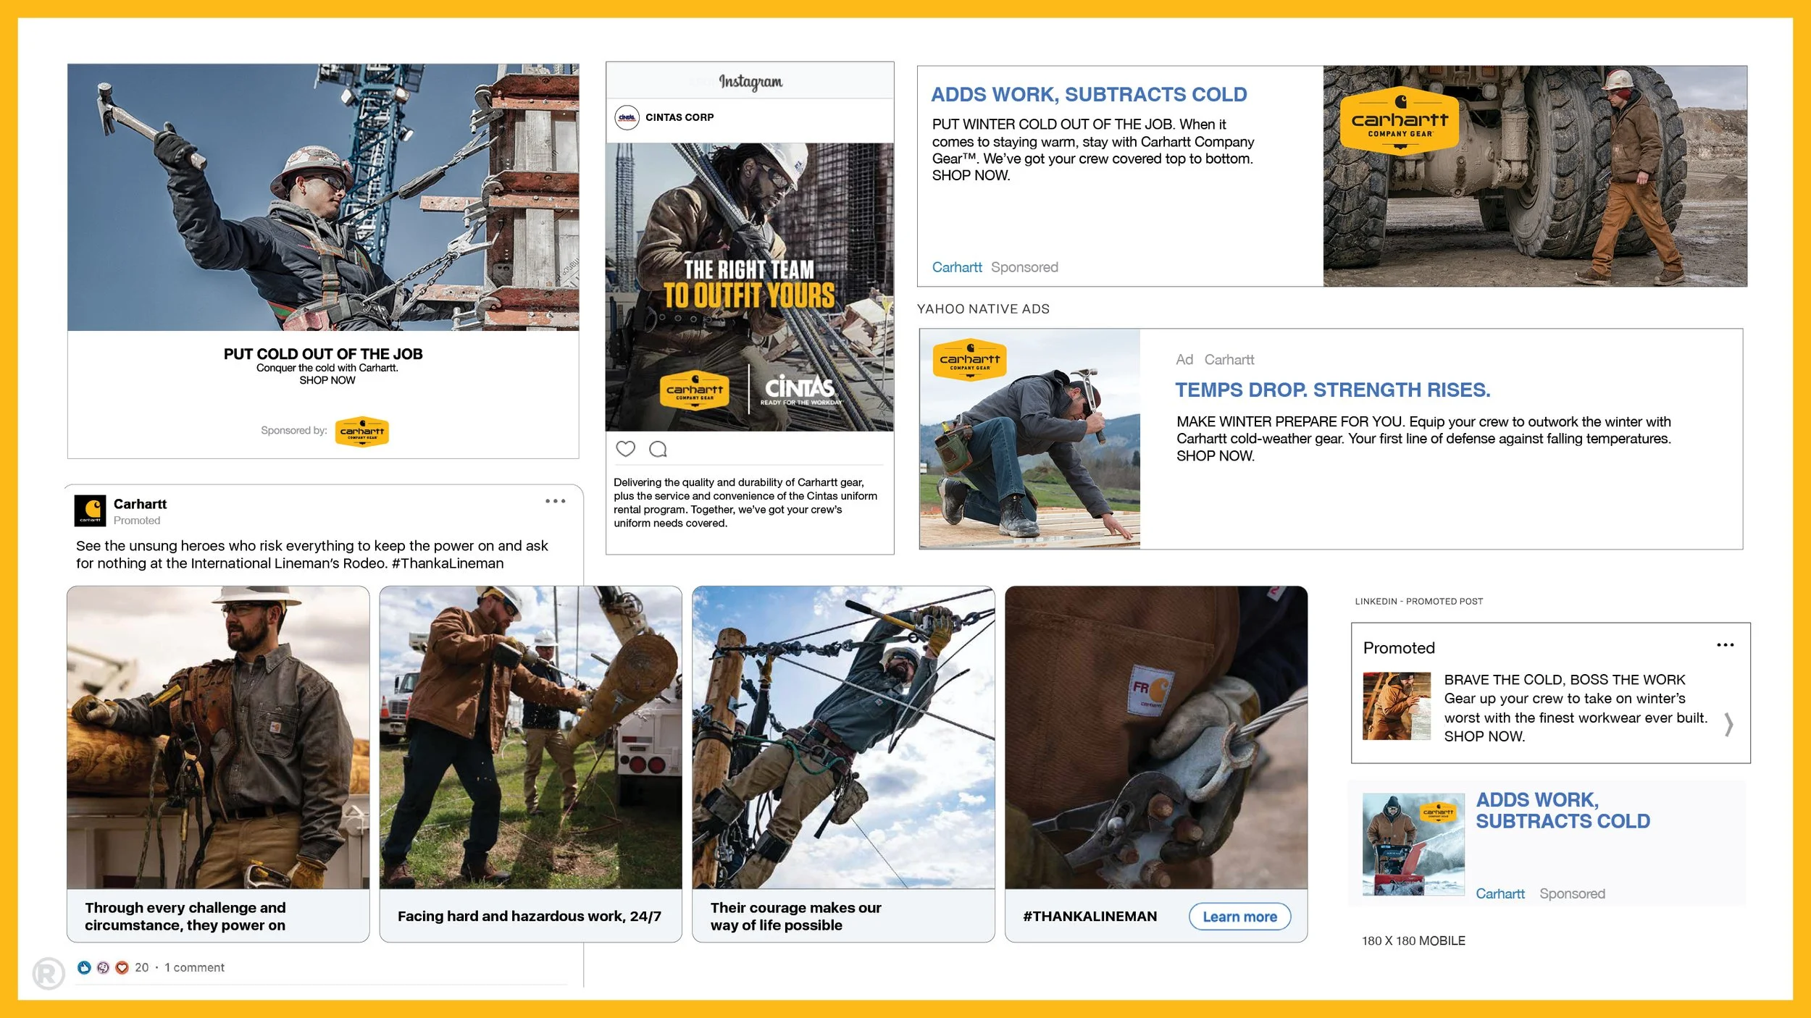
Task: Open the Promoted post three-dots menu
Action: (x=1725, y=645)
